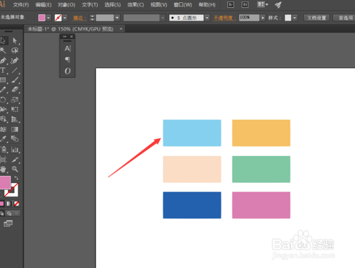Select the Pen tool
355x268 pixels.
tap(3, 60)
